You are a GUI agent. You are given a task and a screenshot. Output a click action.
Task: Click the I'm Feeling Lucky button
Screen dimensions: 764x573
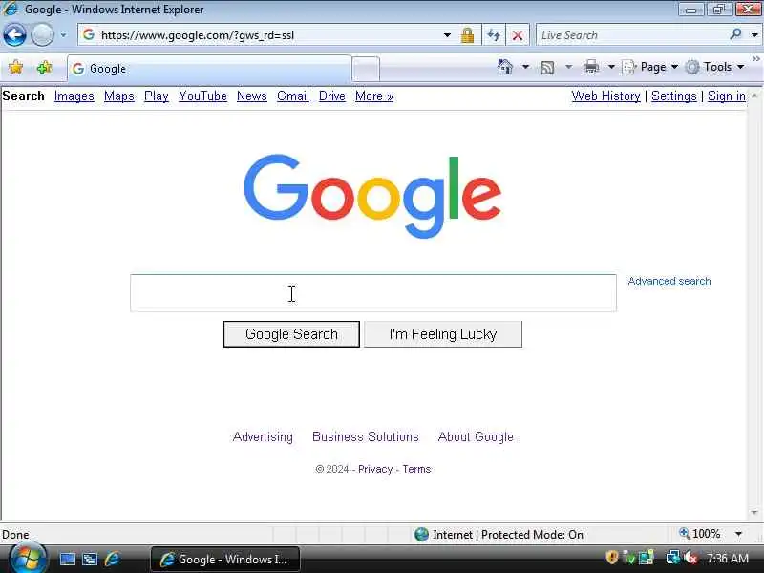[x=443, y=334]
